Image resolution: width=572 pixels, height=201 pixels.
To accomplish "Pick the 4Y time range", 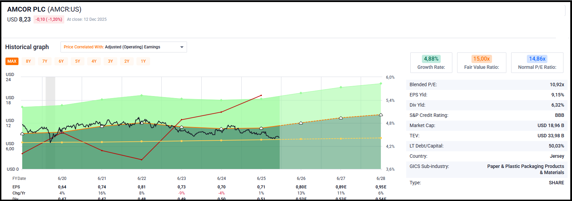I will [x=94, y=61].
